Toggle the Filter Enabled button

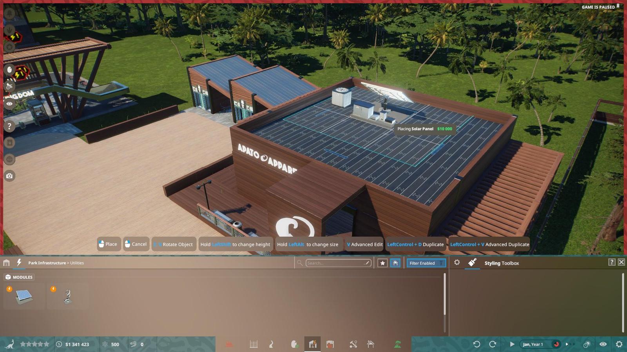[426, 263]
